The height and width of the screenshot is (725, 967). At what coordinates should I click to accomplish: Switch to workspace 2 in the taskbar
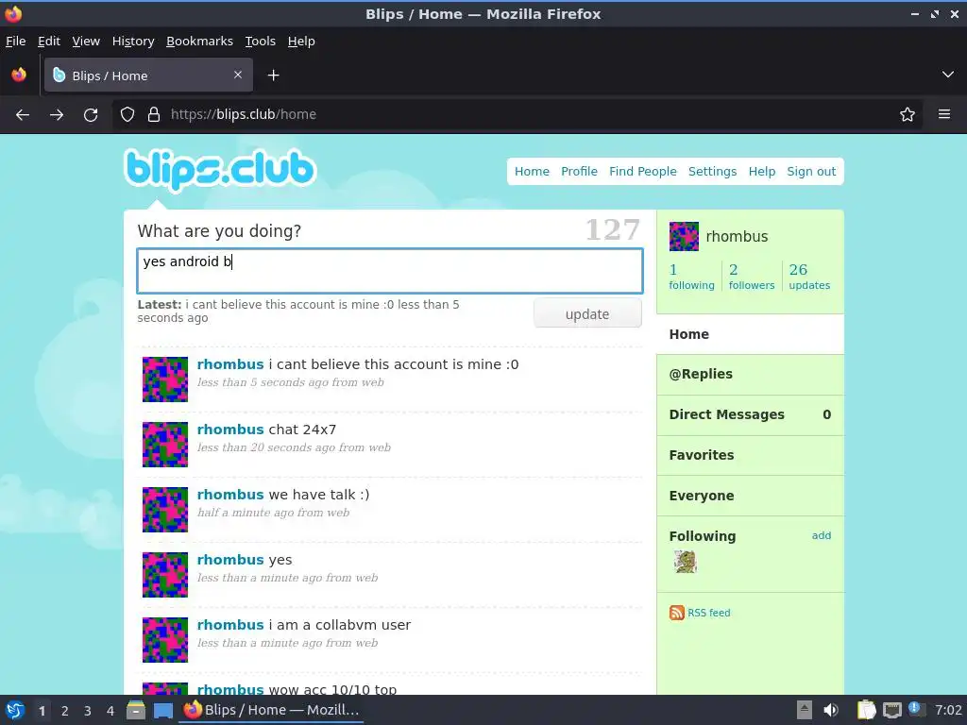coord(65,711)
